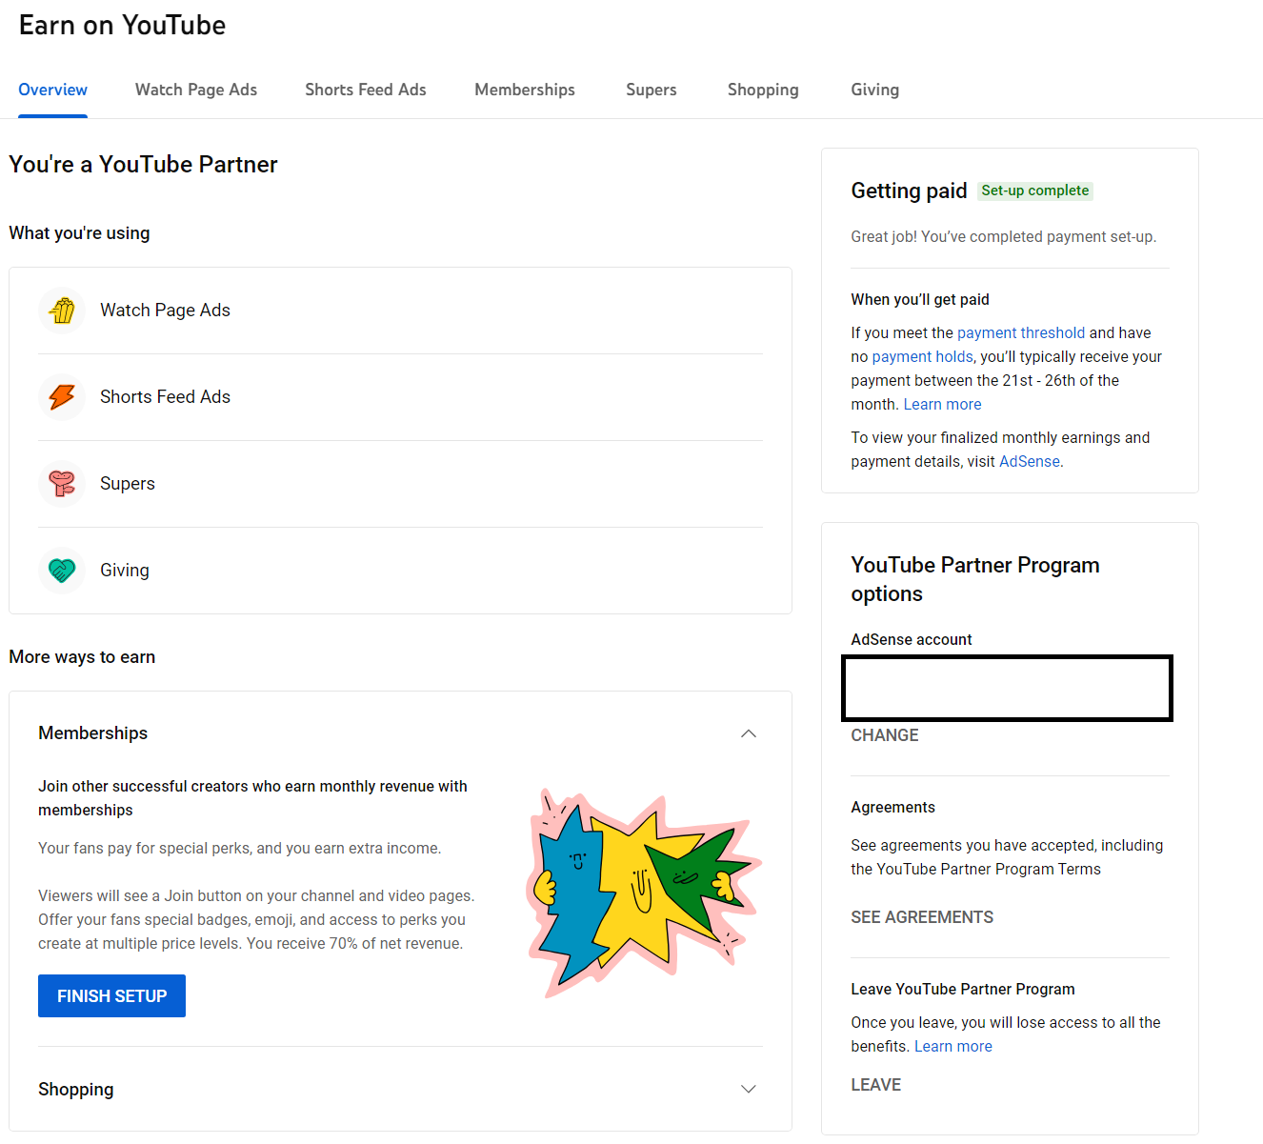Go to the Memberships tab
This screenshot has height=1144, width=1263.
tap(525, 90)
